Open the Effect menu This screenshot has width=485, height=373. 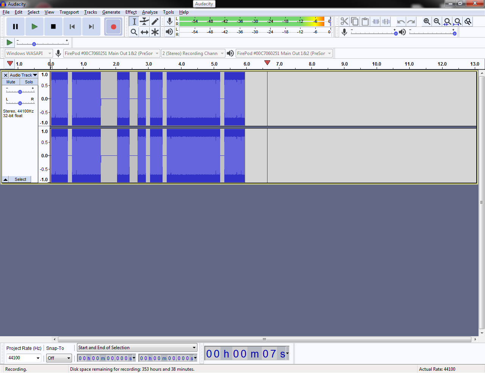(x=131, y=12)
